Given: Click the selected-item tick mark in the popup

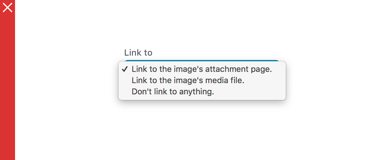Looking at the screenshot, I should point(125,69).
